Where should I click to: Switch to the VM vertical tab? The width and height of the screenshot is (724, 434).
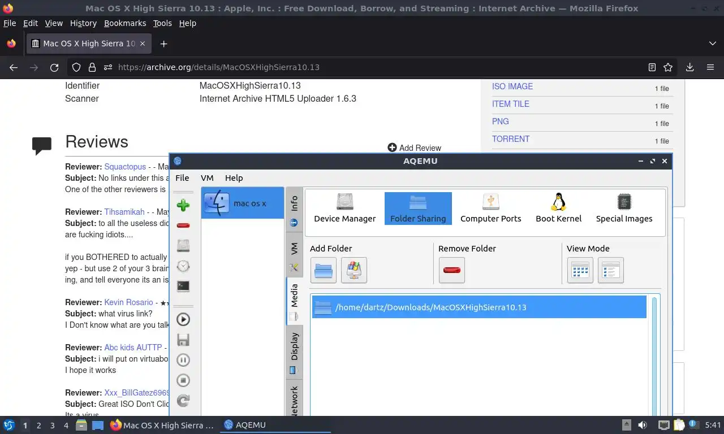pyautogui.click(x=294, y=254)
